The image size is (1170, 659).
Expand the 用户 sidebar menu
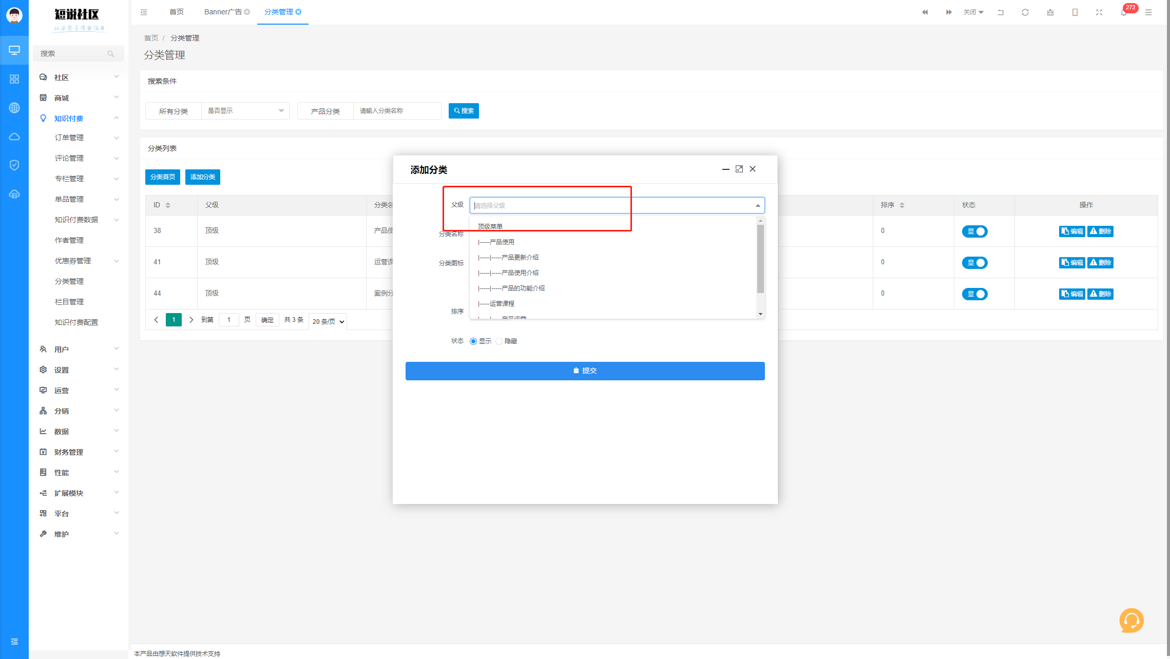(x=79, y=349)
